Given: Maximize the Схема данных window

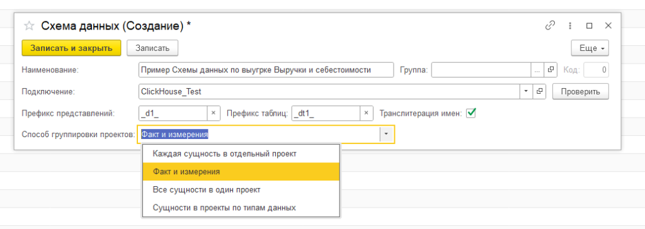Looking at the screenshot, I should 590,26.
